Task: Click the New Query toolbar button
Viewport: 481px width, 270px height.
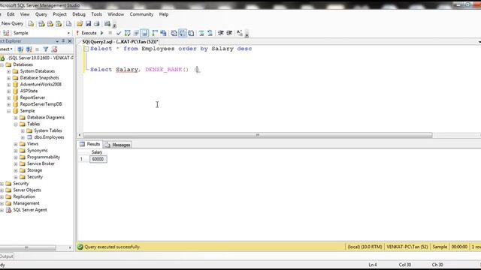Action: click(x=12, y=23)
